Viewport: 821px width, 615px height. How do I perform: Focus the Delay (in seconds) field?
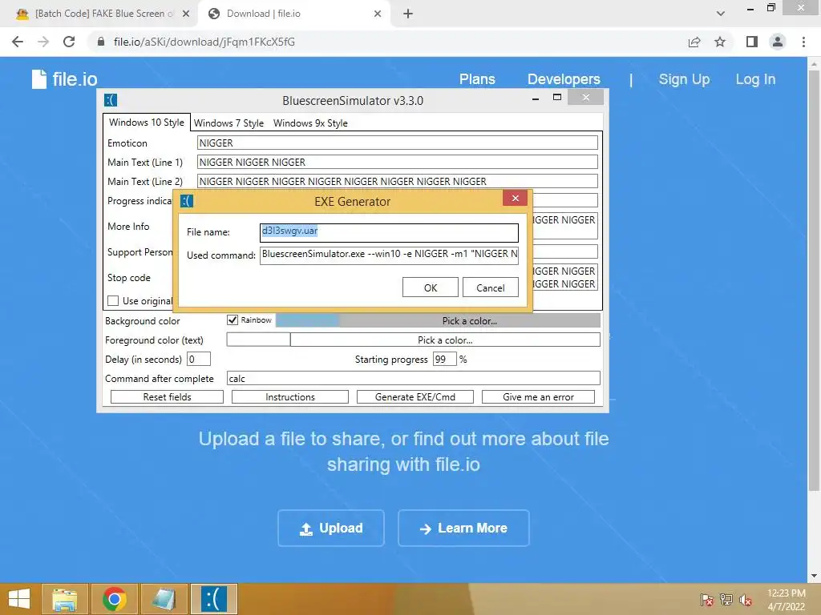pyautogui.click(x=199, y=360)
